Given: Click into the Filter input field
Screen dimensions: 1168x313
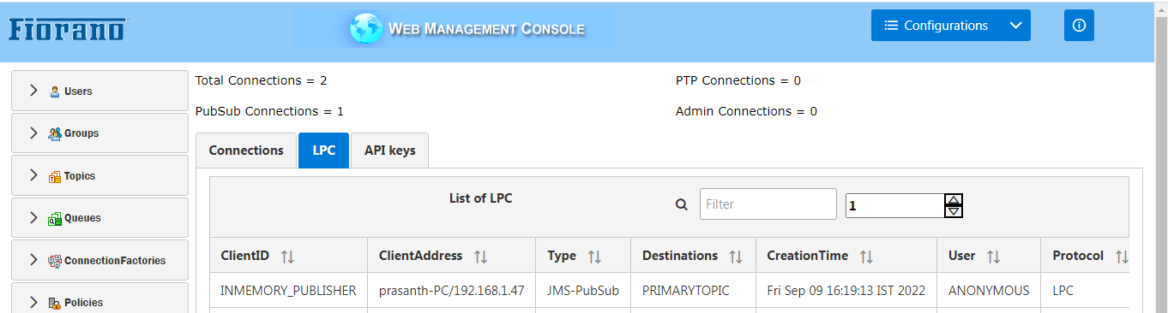Looking at the screenshot, I should [x=768, y=204].
